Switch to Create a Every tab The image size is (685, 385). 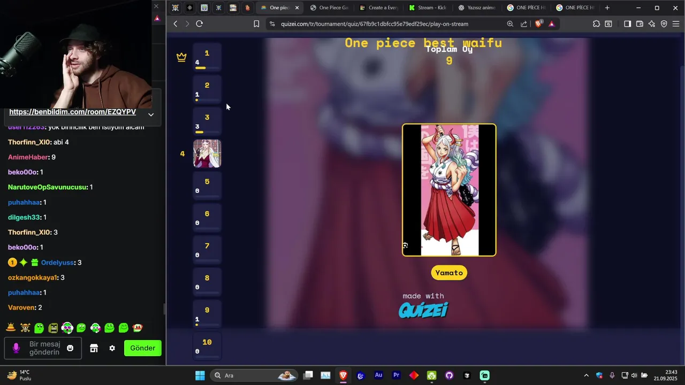[379, 7]
